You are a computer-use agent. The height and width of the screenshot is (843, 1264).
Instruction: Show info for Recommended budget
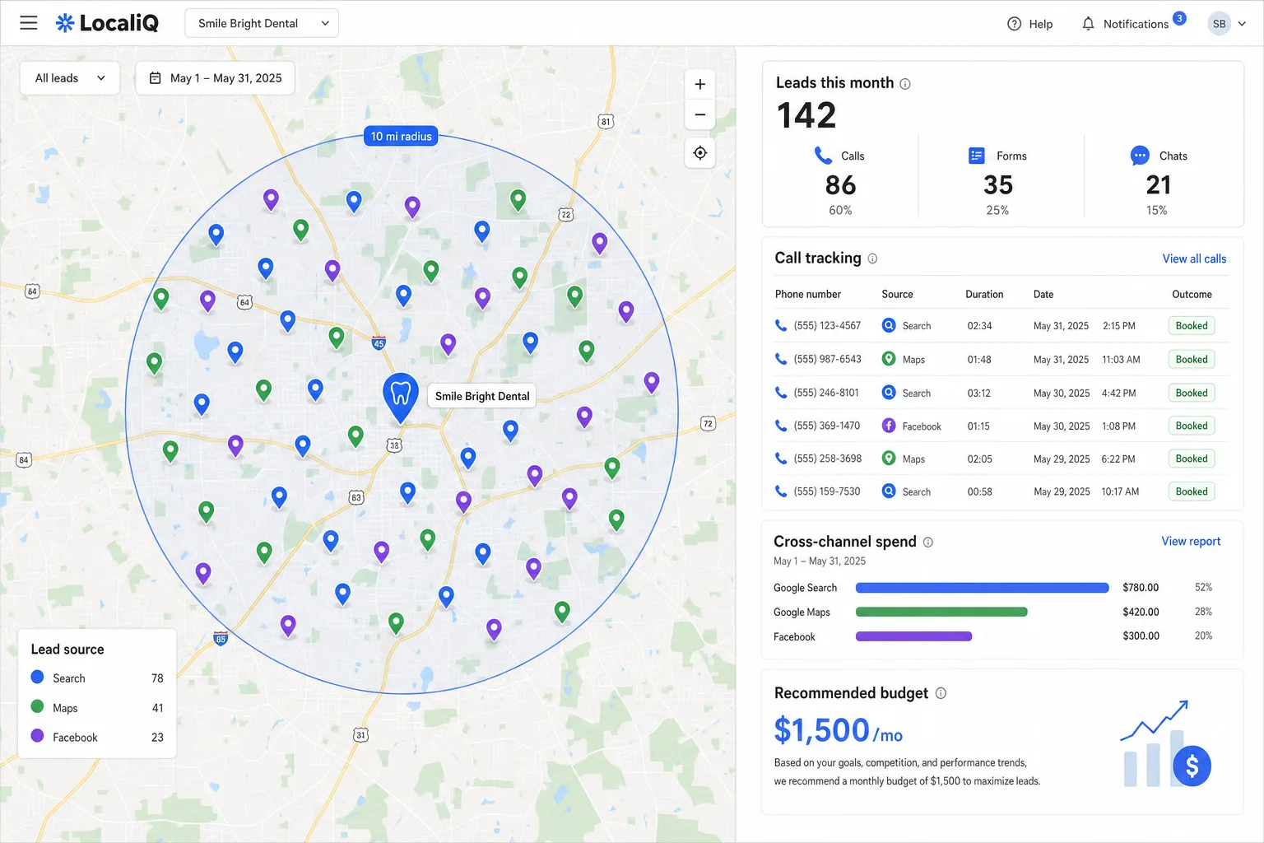coord(941,694)
